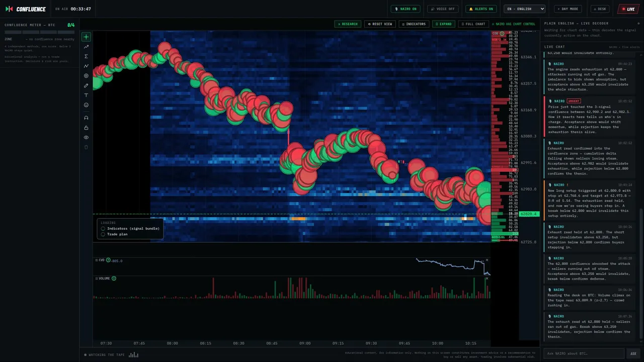This screenshot has width=644, height=362.
Task: Click the 10:06:36 volume climax message
Action: pyautogui.click(x=589, y=298)
